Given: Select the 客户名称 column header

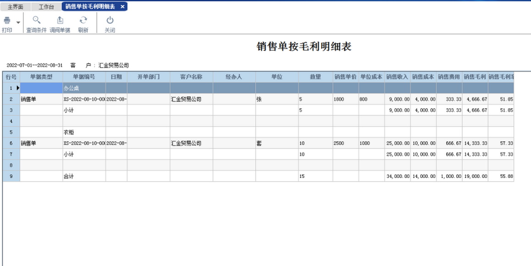Looking at the screenshot, I should click(191, 77).
